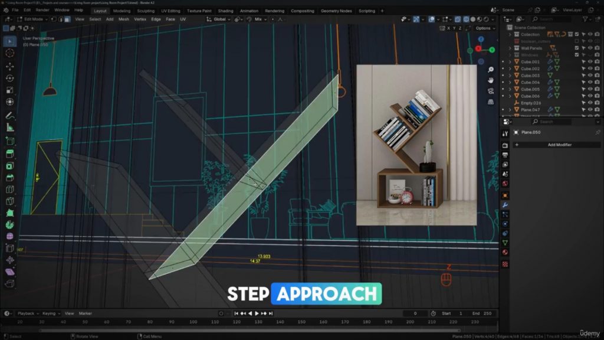The image size is (604, 340).
Task: Click the viewport zoom magnifier icon
Action: (x=491, y=70)
